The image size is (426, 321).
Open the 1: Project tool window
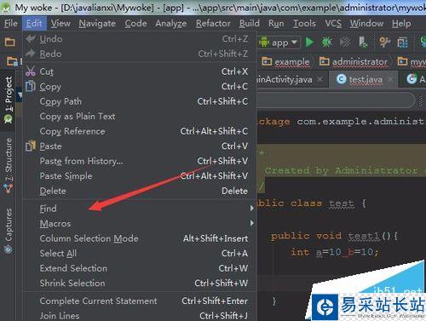(x=9, y=100)
